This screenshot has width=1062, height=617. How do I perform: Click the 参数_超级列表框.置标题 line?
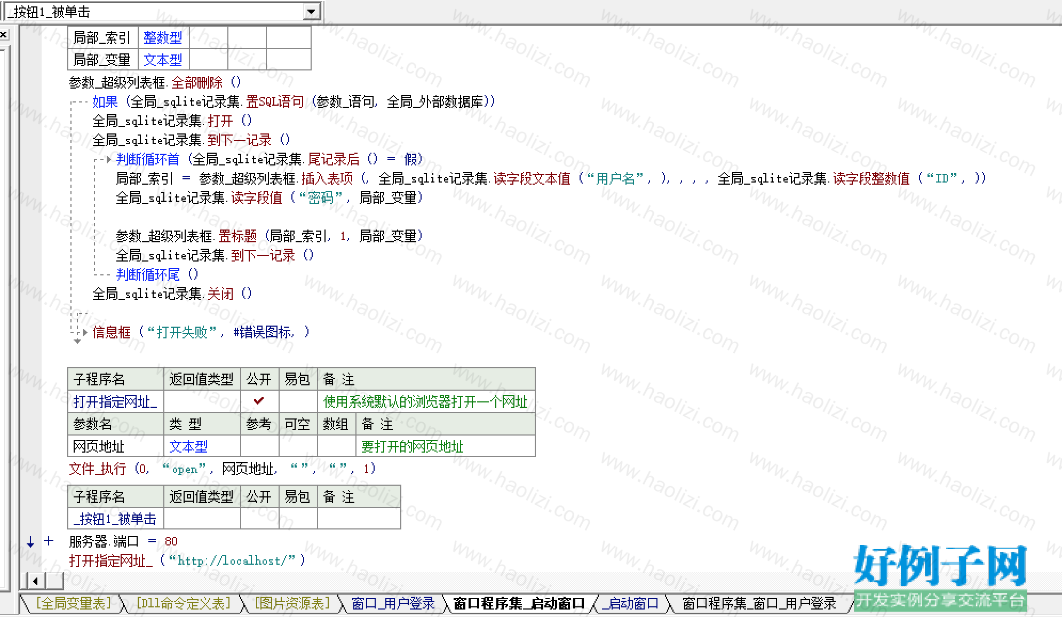[270, 236]
